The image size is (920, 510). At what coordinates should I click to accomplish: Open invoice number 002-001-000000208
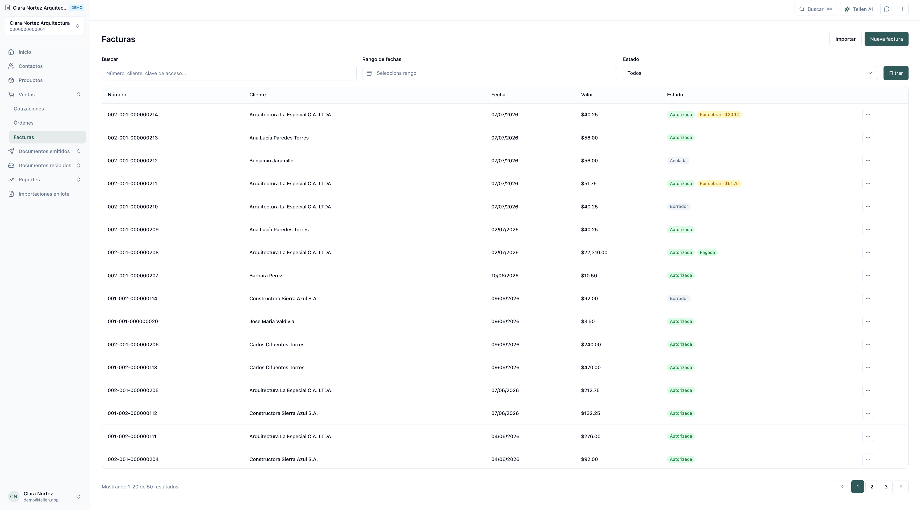(133, 253)
